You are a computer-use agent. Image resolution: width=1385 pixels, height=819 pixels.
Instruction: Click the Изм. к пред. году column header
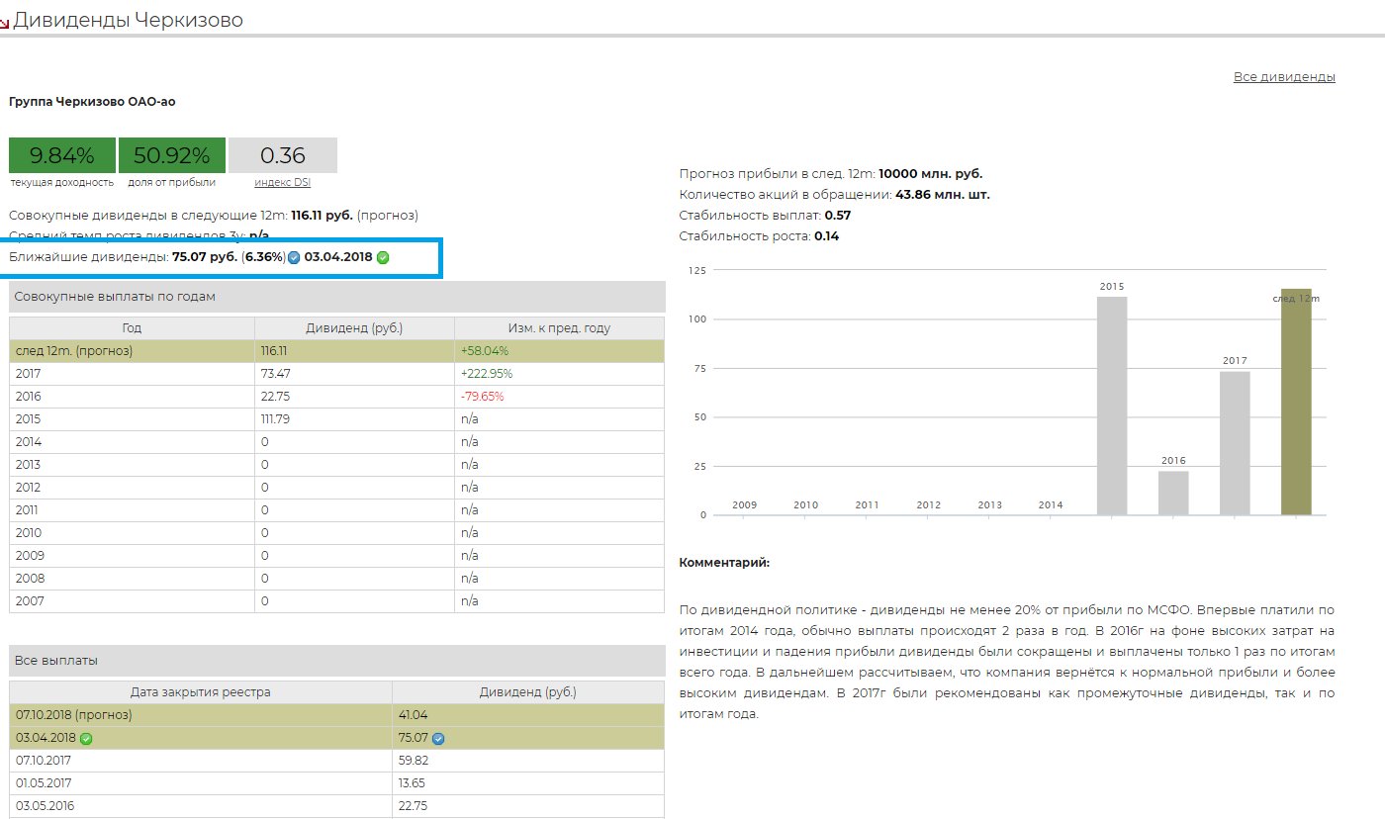pos(558,328)
